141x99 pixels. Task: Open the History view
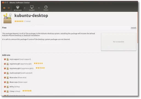click(46, 8)
